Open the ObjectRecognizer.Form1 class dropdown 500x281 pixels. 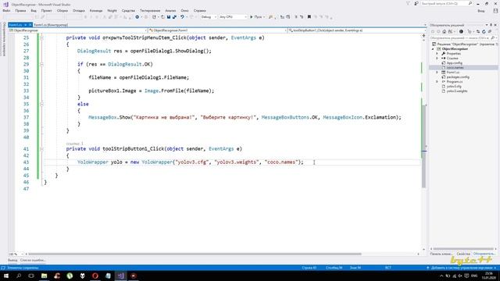click(x=218, y=30)
